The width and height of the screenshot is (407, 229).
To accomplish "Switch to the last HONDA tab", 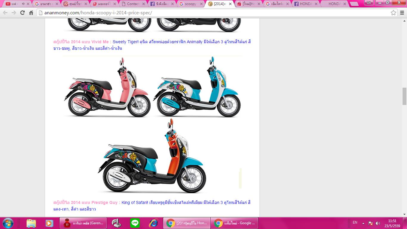I will point(334,4).
